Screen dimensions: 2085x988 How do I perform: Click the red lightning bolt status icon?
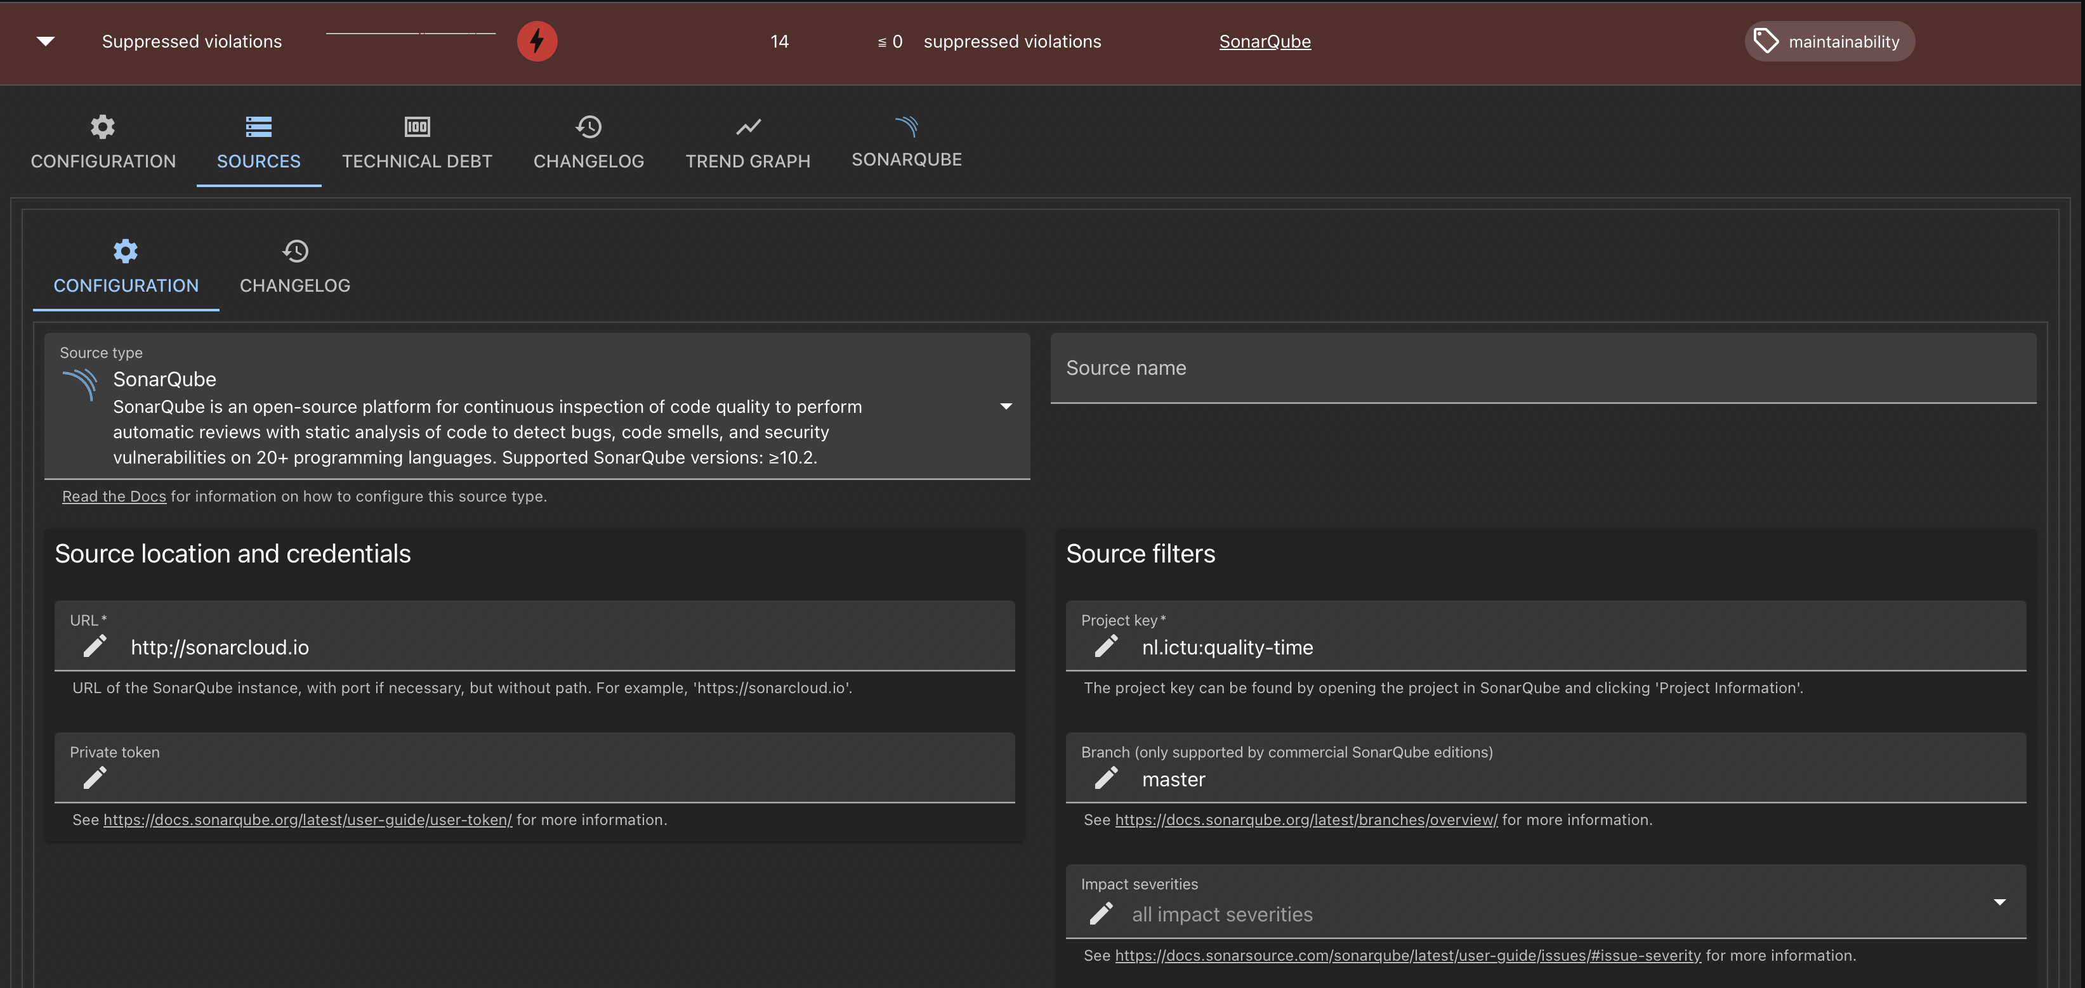(537, 41)
